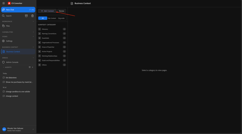
Task: Collapse the Business Context section chevron
Action: pos(33,47)
